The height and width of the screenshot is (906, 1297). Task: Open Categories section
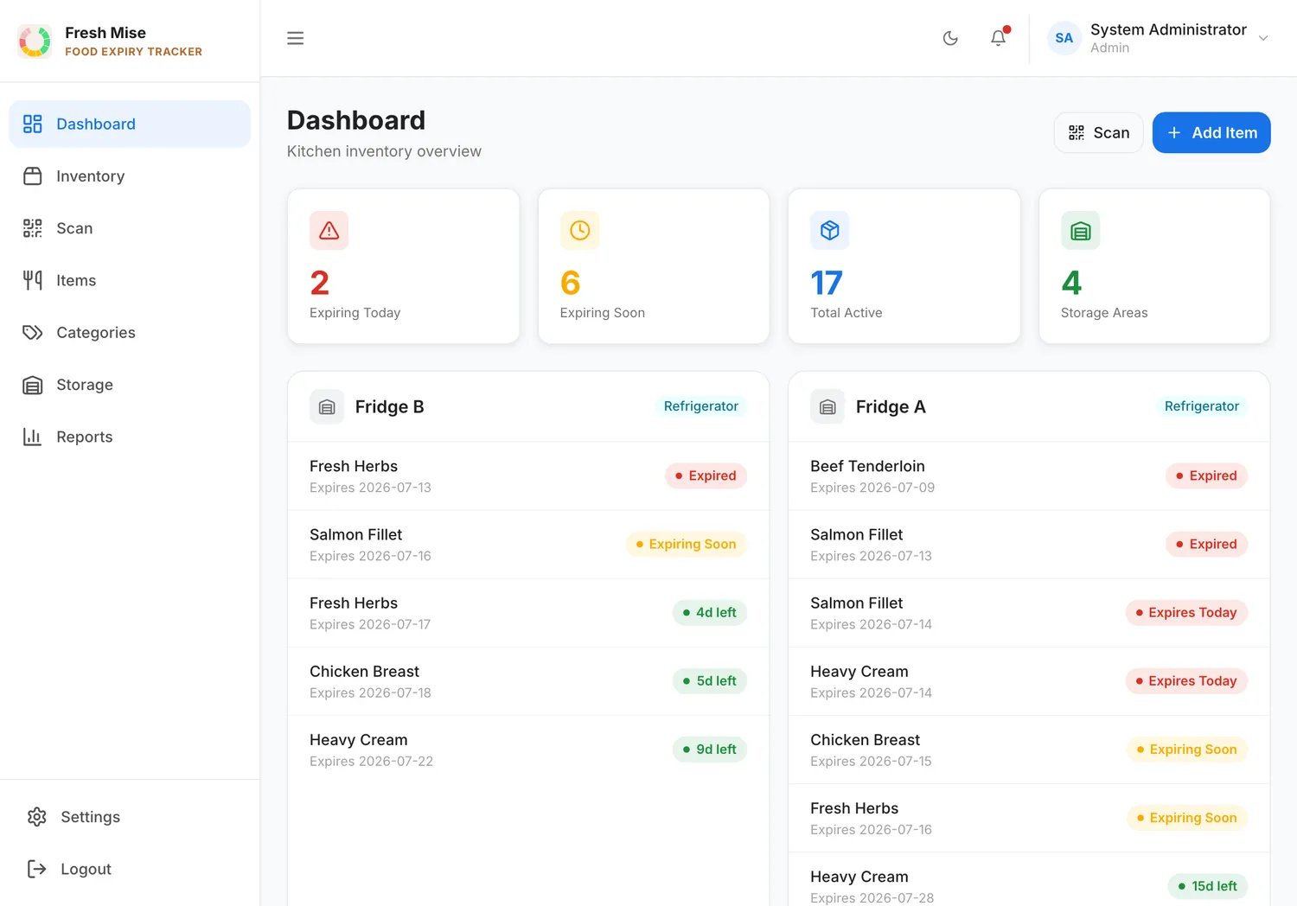coord(130,333)
